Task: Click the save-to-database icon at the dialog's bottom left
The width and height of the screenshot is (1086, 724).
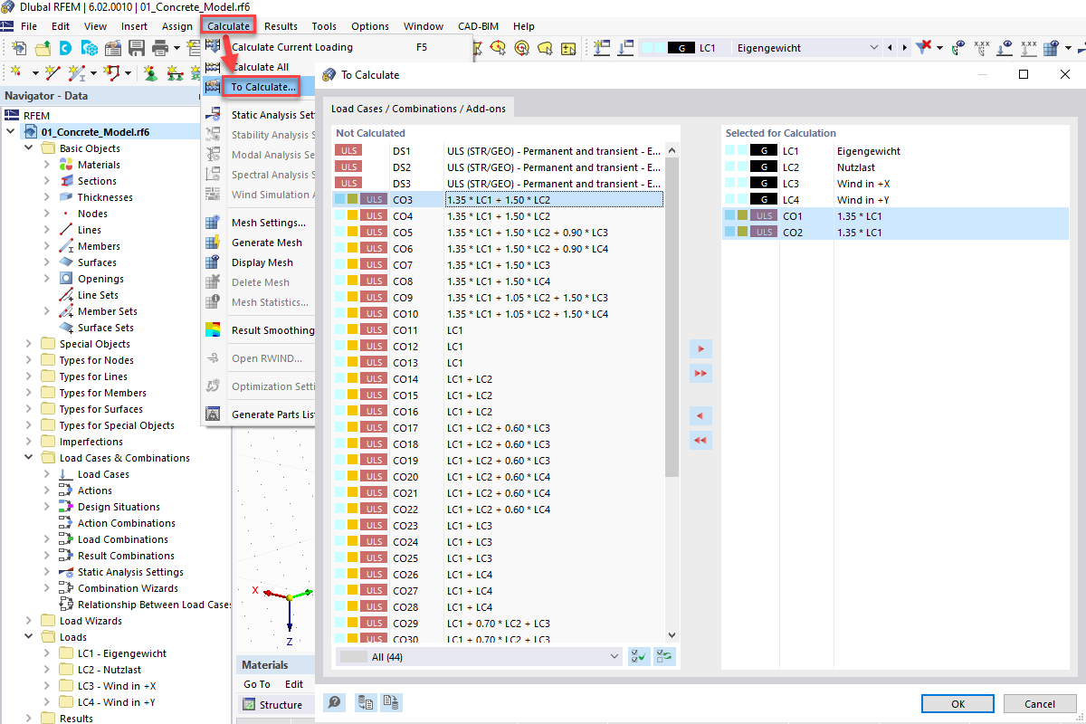Action: [391, 702]
